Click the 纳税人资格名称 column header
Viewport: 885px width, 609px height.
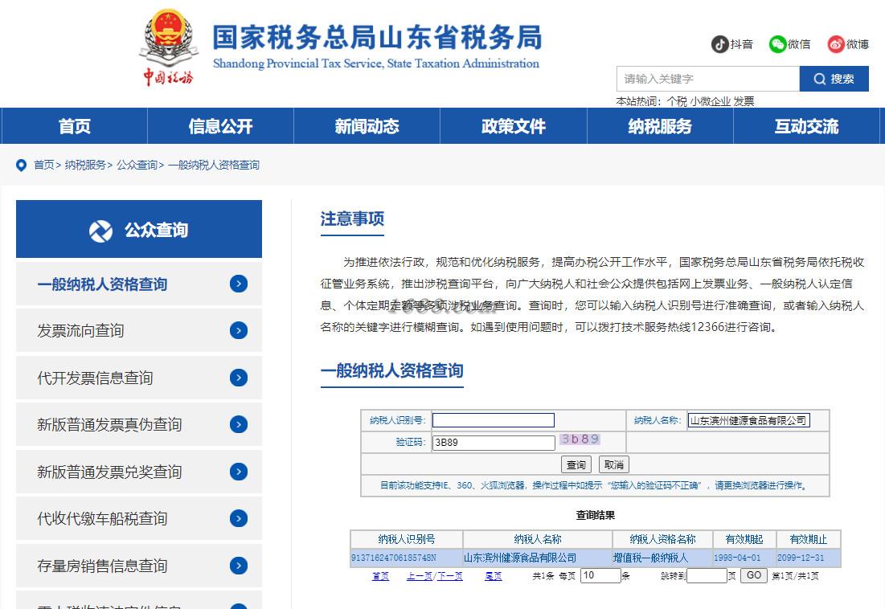662,539
